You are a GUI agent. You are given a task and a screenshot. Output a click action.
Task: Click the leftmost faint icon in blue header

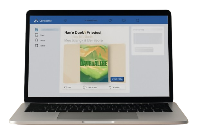(66, 21)
